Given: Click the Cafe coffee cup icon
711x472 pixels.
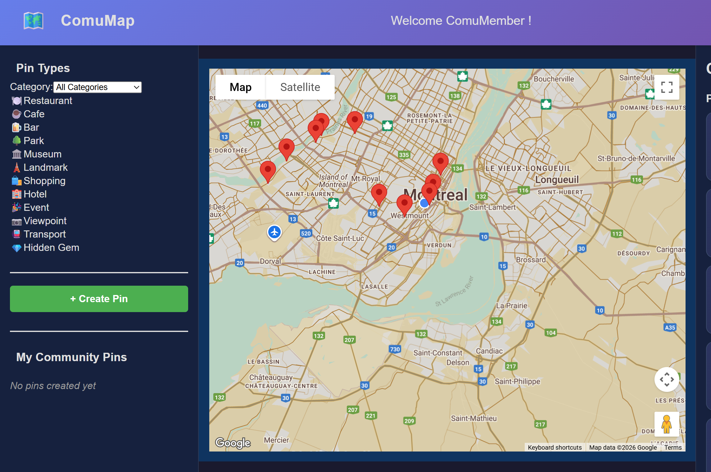Looking at the screenshot, I should [16, 114].
